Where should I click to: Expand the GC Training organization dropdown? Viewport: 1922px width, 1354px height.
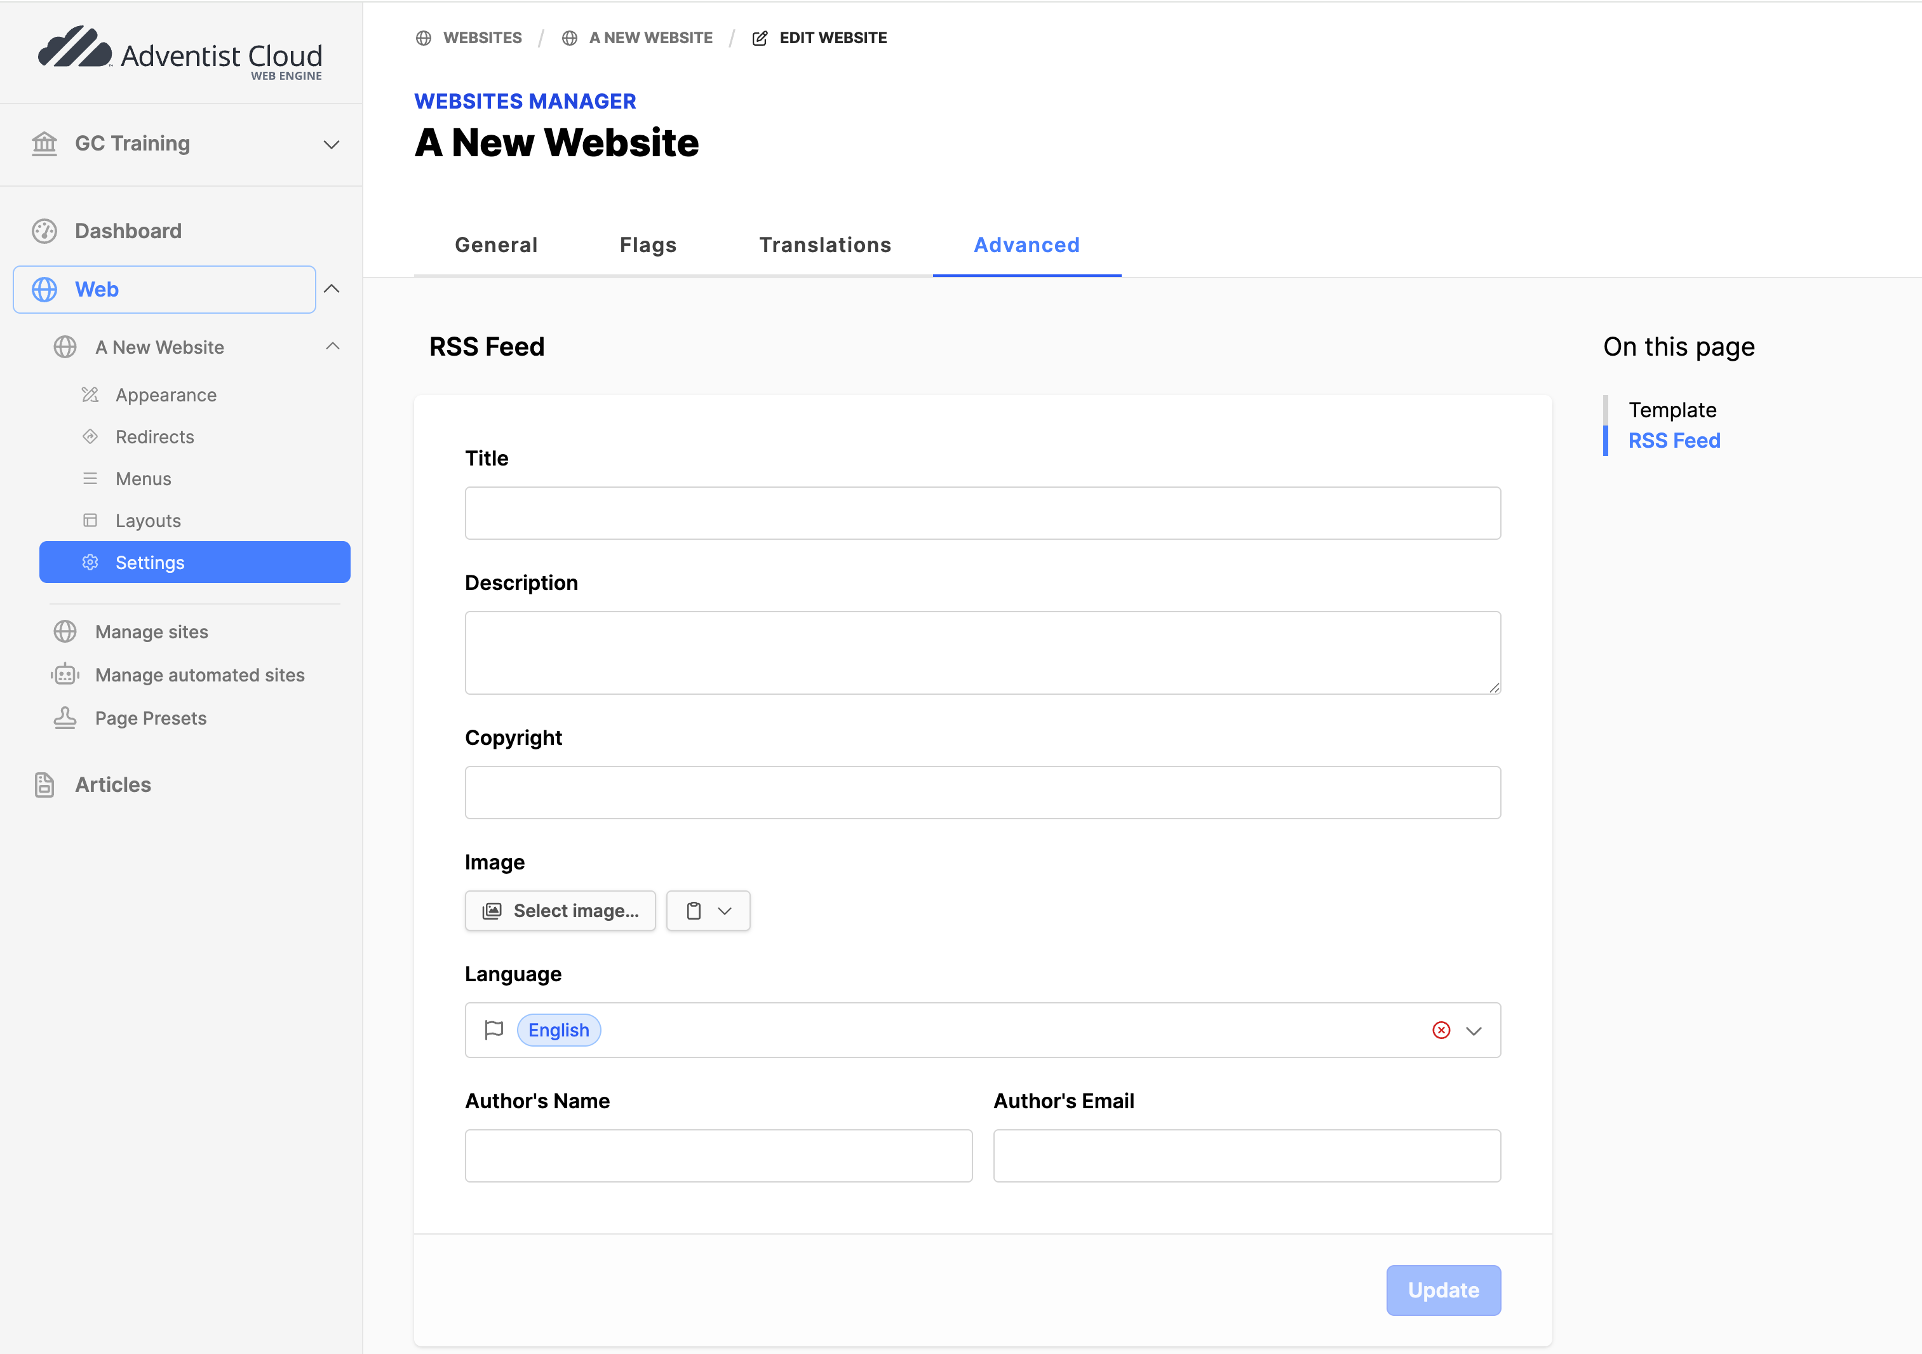(x=332, y=144)
